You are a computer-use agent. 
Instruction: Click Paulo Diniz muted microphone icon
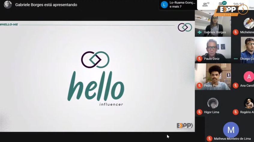point(199,59)
